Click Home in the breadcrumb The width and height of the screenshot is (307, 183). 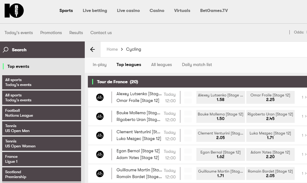coord(112,49)
